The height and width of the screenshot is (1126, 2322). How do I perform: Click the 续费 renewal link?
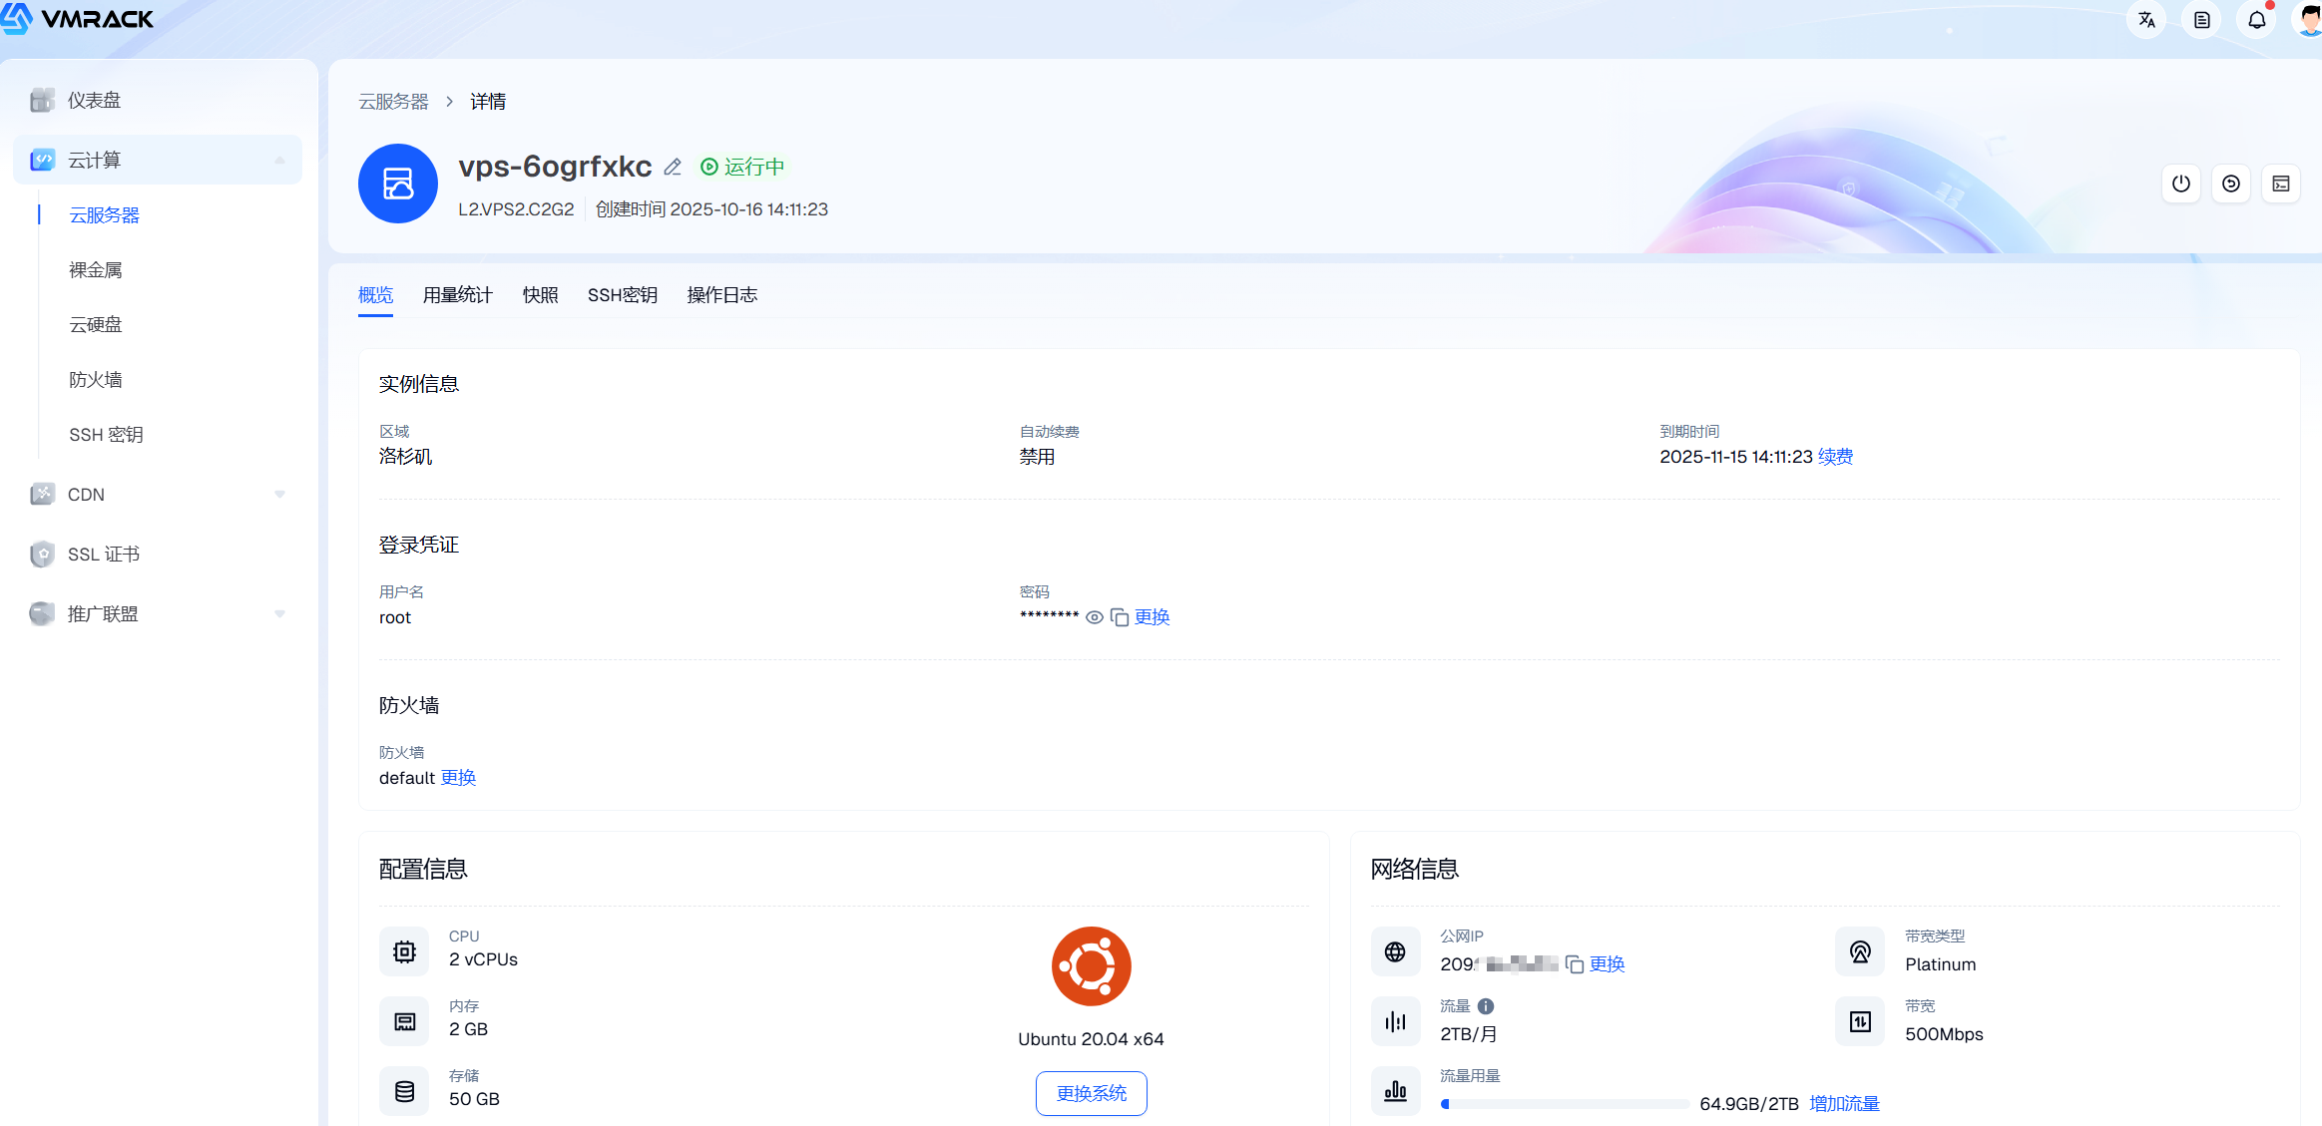tap(1835, 457)
